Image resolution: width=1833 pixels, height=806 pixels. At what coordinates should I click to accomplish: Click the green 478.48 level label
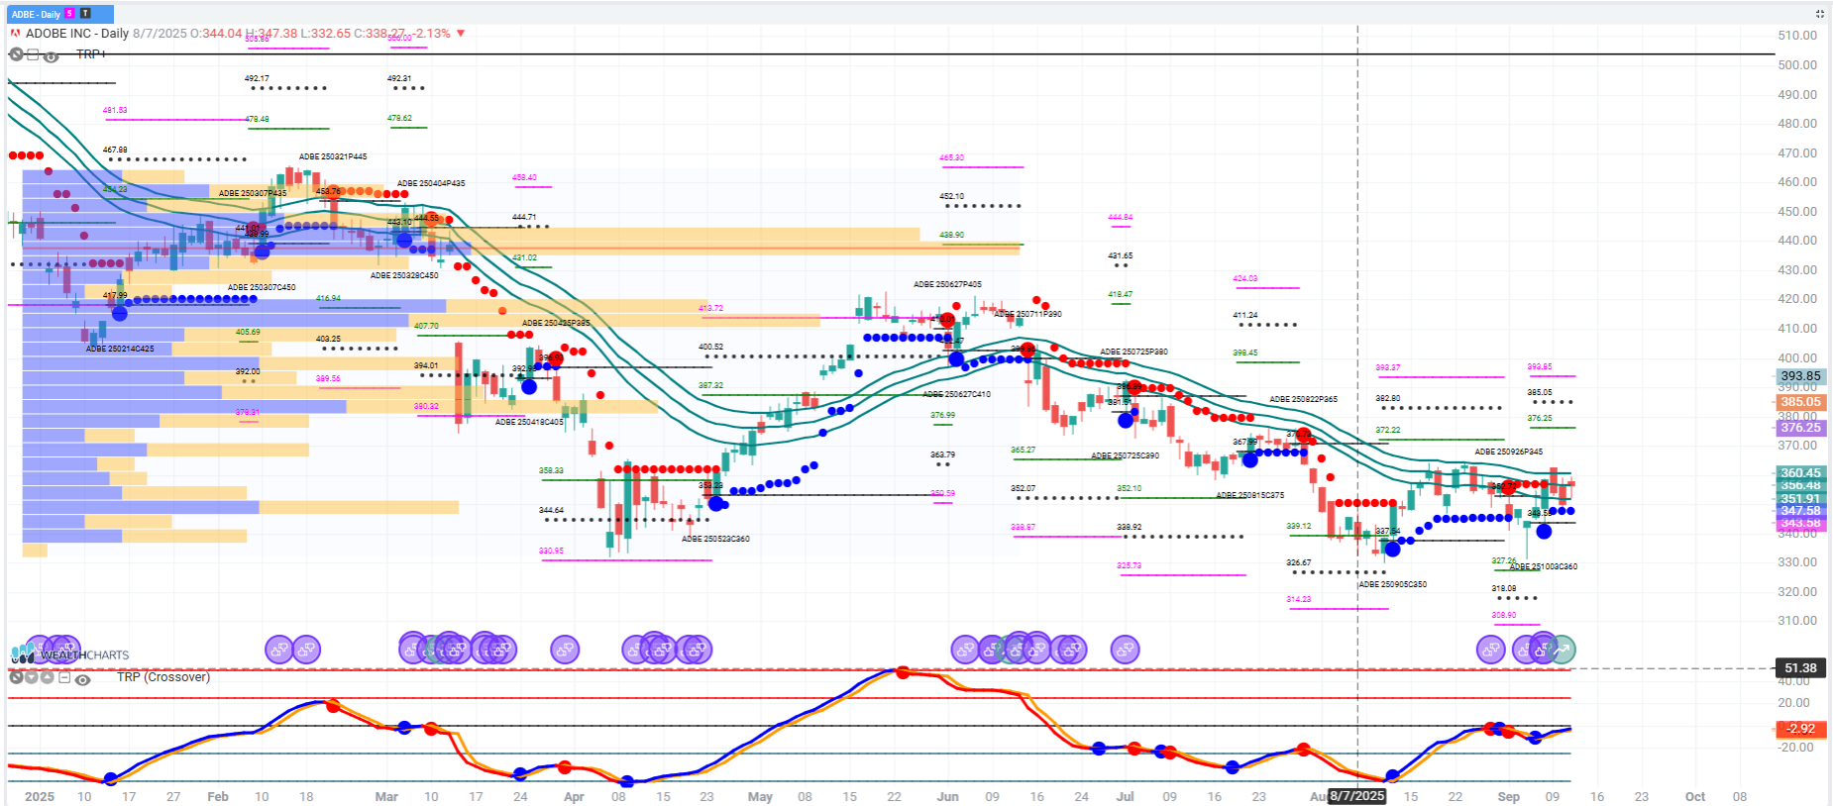pyautogui.click(x=257, y=119)
